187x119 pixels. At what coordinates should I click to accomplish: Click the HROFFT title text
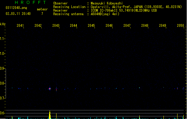point(31,2)
